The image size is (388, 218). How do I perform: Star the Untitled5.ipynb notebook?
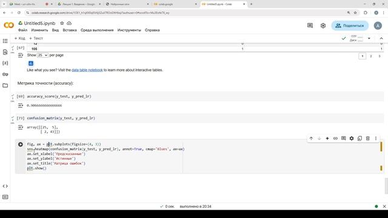[62, 23]
